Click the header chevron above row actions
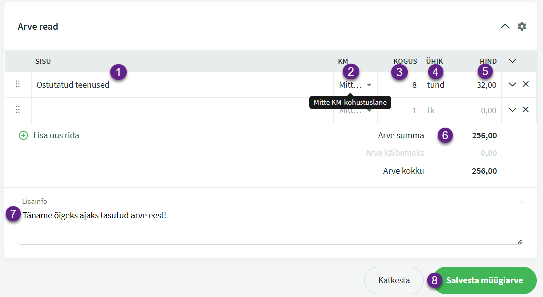 [512, 61]
